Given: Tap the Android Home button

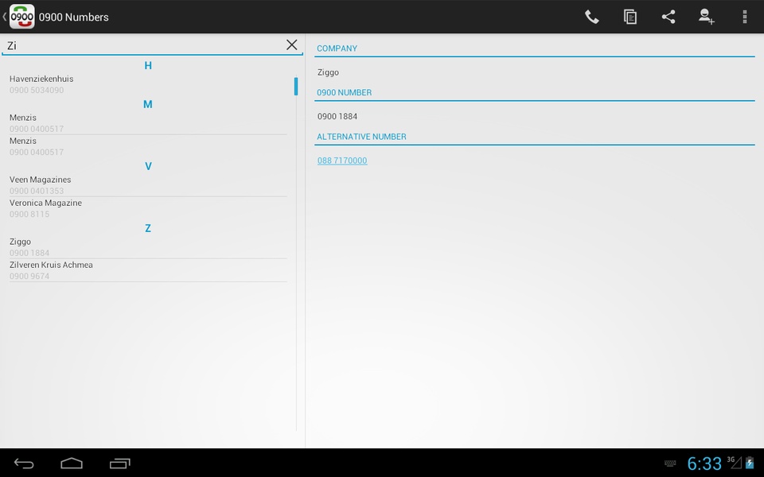Looking at the screenshot, I should coord(72,463).
